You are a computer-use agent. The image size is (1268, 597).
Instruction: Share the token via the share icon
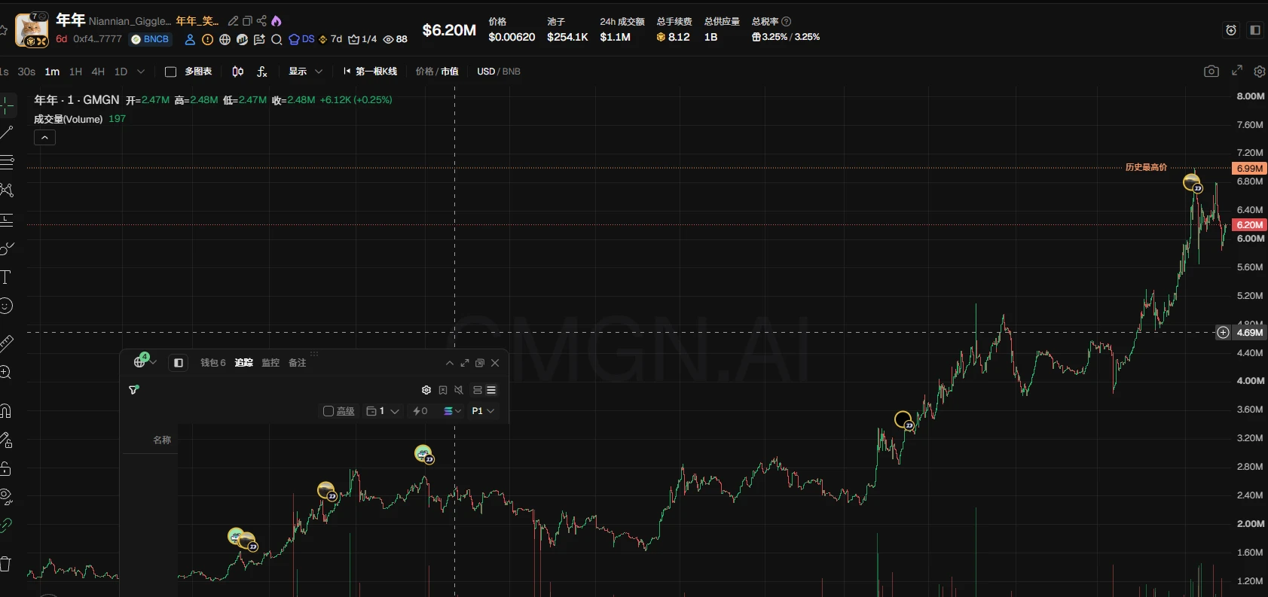coord(261,21)
